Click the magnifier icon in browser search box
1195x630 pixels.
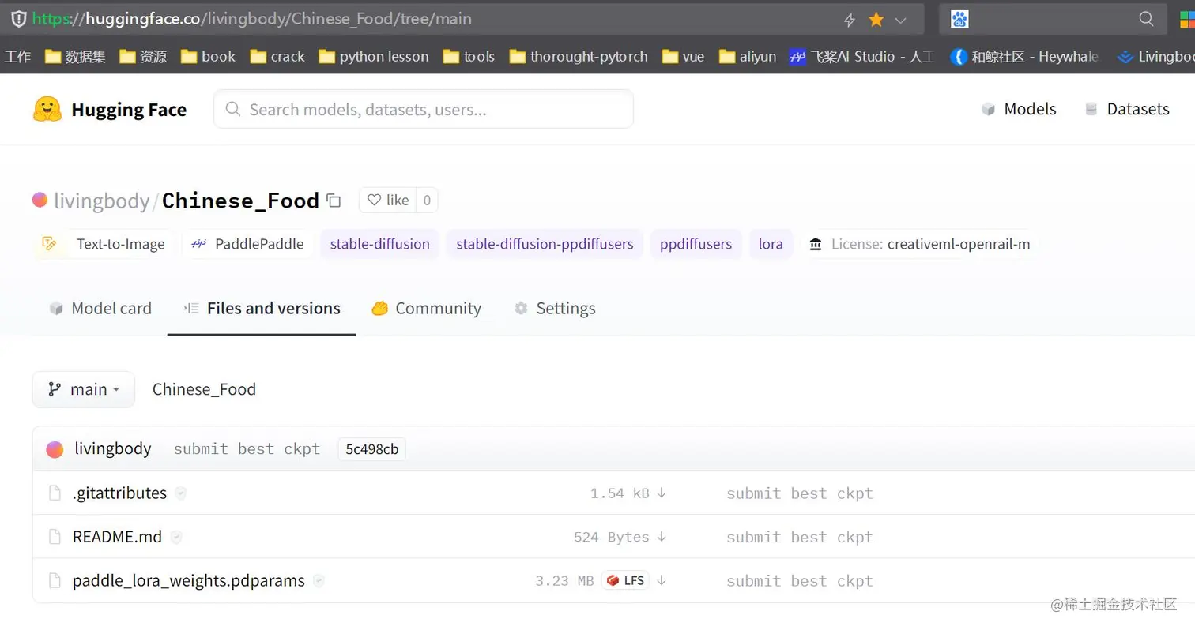pyautogui.click(x=1146, y=19)
